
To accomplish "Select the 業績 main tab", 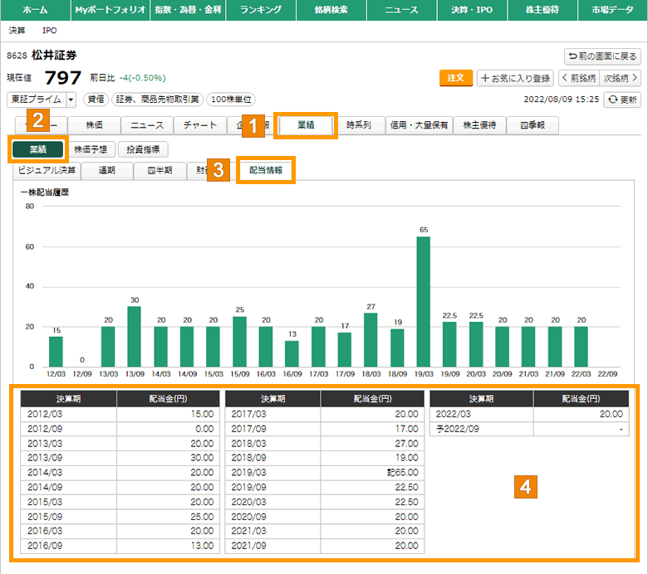I will 307,125.
